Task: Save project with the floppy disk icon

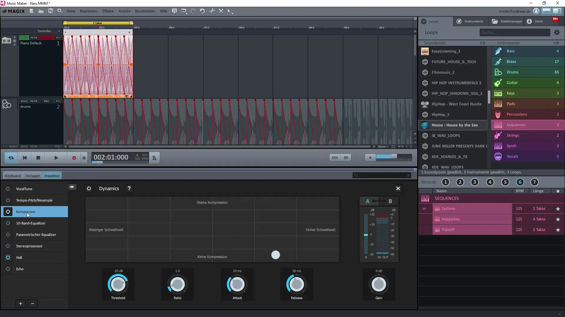Action: point(51,11)
